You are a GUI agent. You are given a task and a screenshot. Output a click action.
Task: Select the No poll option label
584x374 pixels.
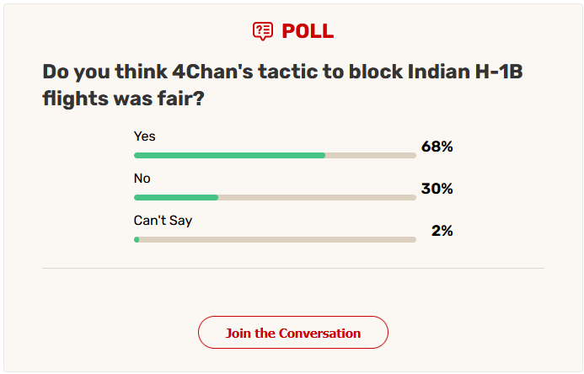tap(142, 179)
